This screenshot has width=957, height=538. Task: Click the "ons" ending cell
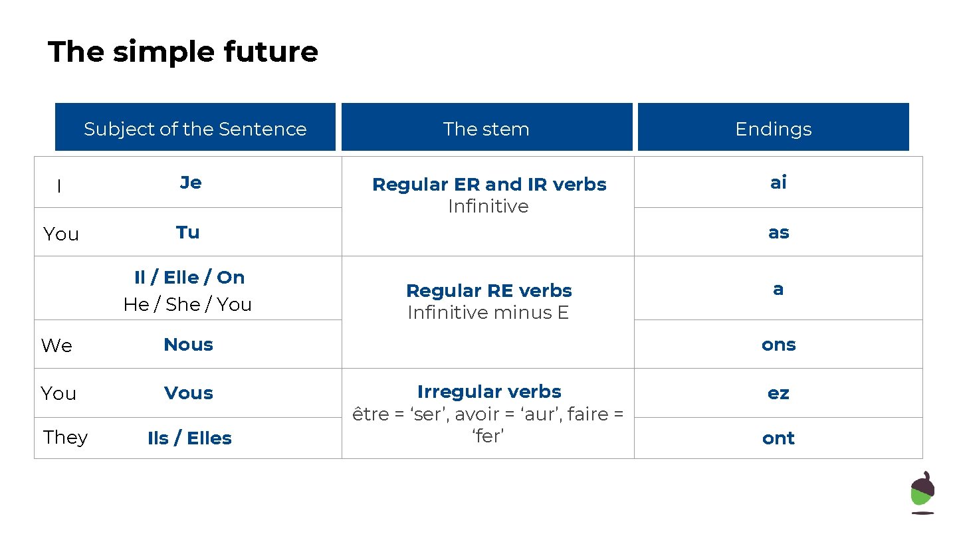[778, 345]
